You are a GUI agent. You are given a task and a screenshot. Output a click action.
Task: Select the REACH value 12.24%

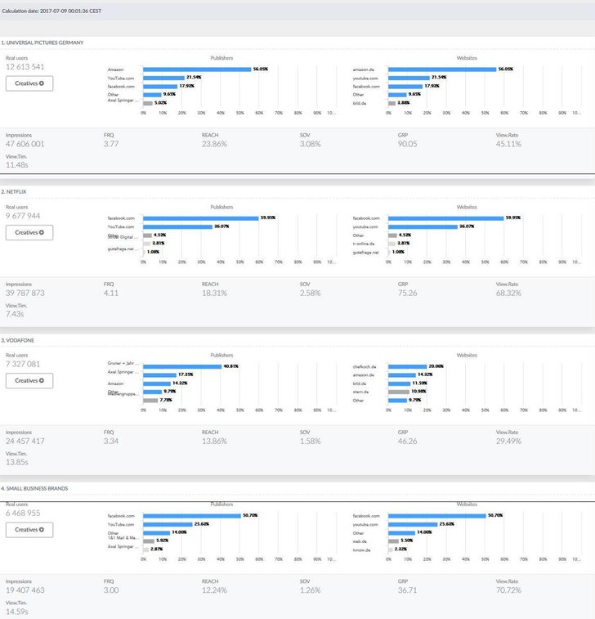[x=214, y=590]
